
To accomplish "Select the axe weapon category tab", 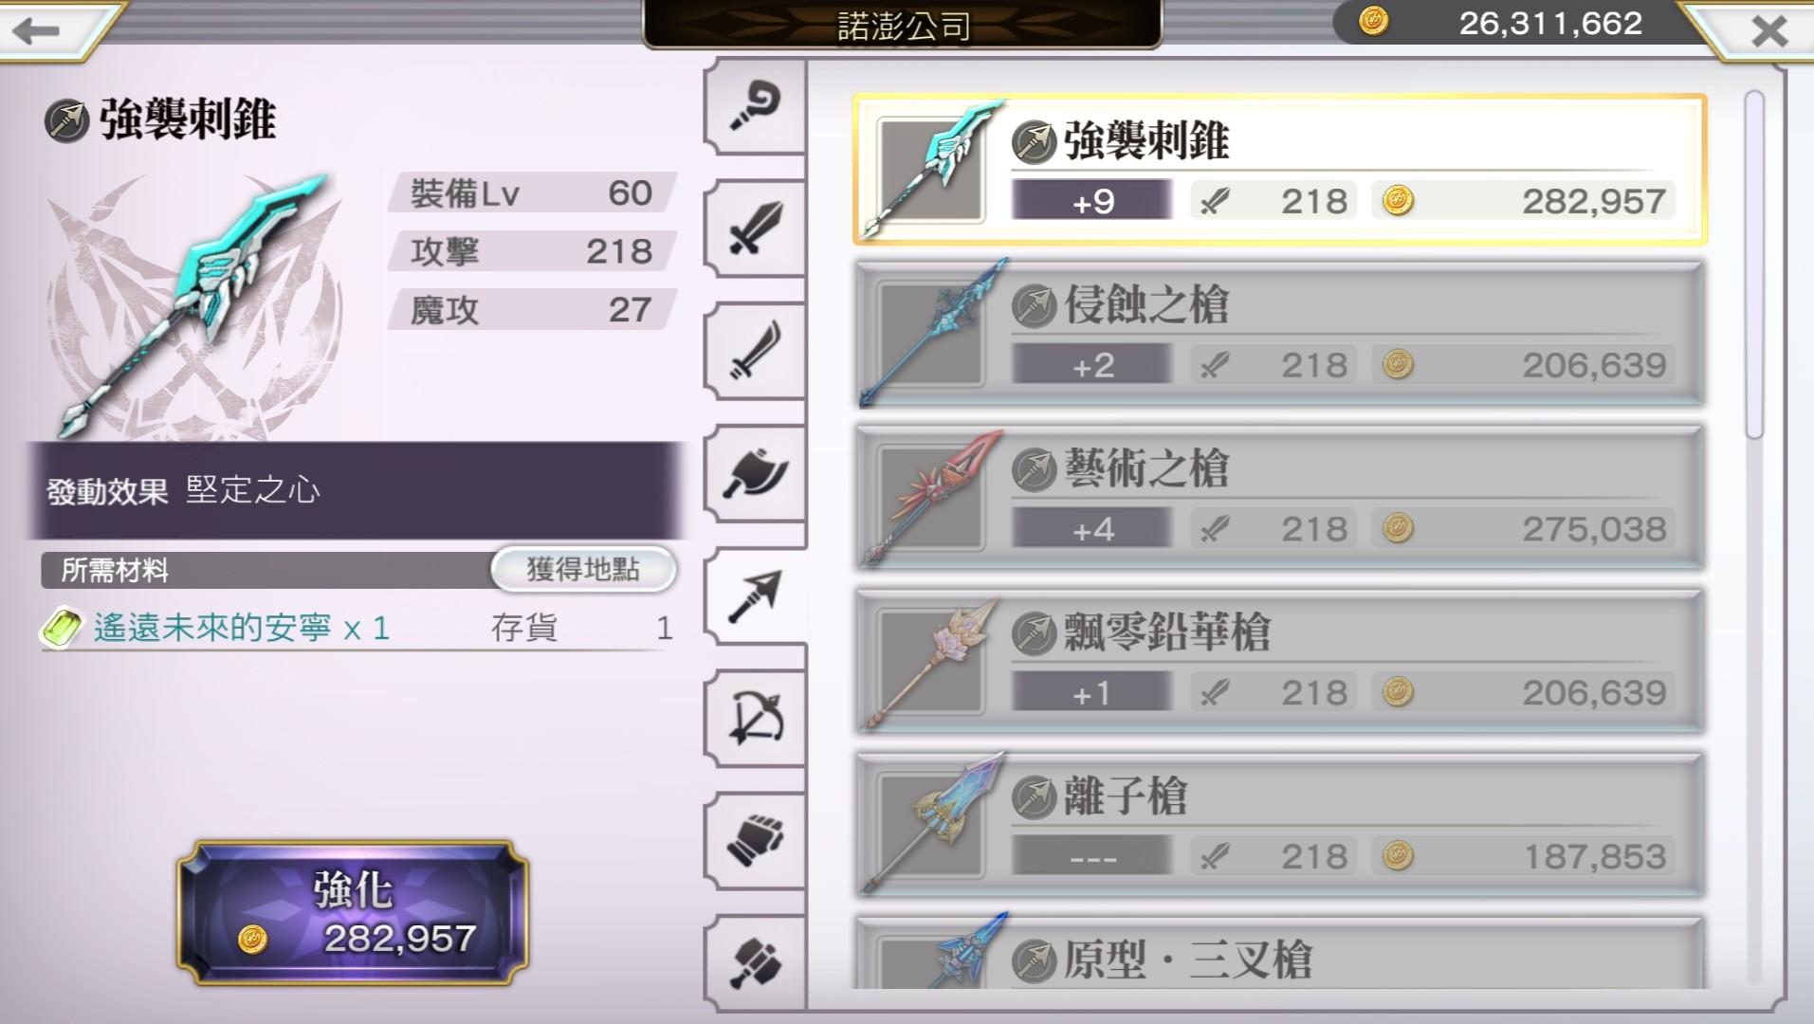I will pos(756,472).
